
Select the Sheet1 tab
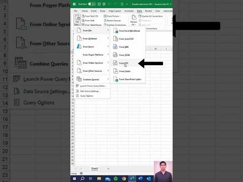[95, 168]
